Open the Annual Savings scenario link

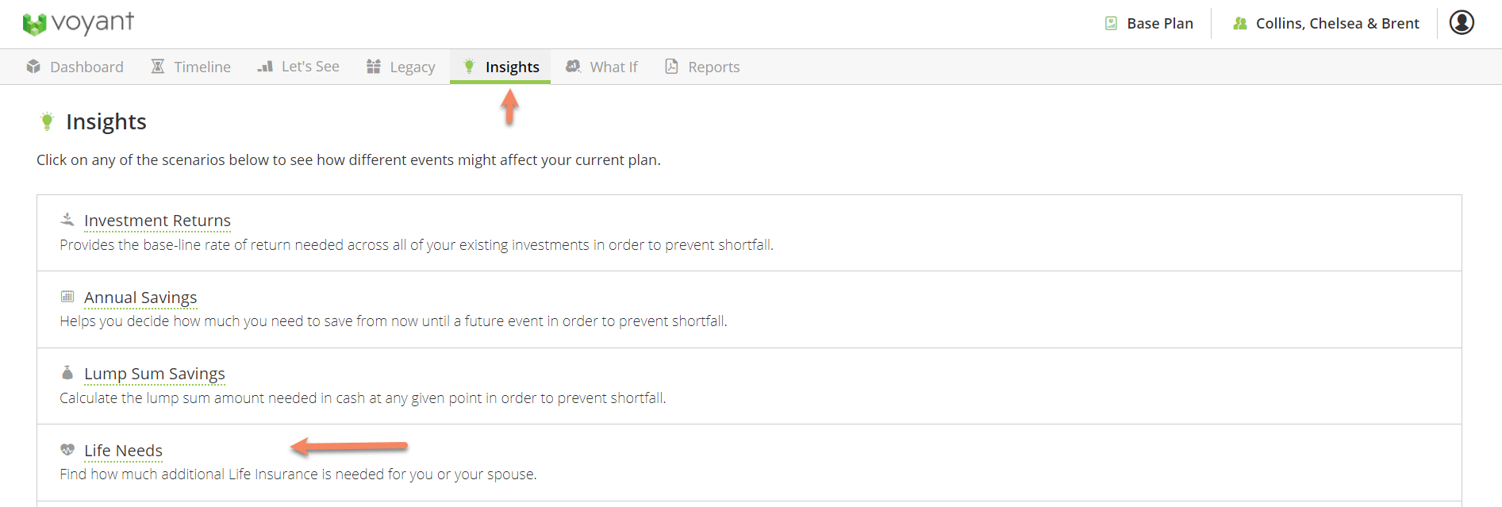click(x=140, y=298)
